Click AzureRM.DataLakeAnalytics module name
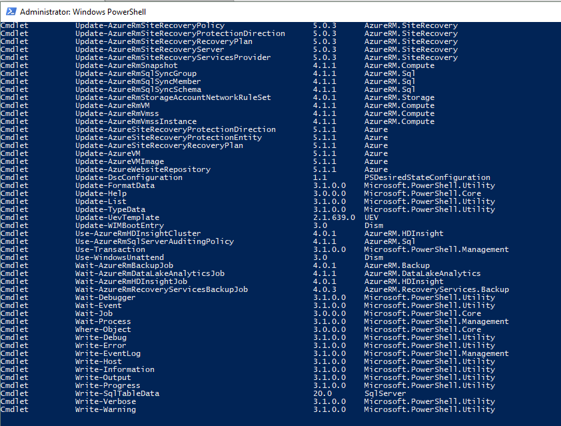 click(422, 273)
